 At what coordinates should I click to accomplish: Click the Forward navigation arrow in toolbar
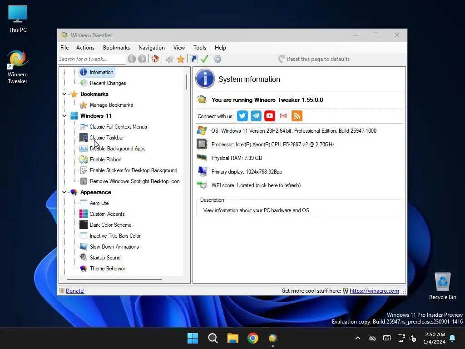tap(142, 59)
